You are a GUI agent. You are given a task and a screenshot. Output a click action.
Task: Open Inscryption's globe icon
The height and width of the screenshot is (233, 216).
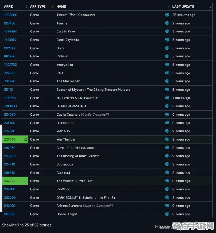point(167,65)
